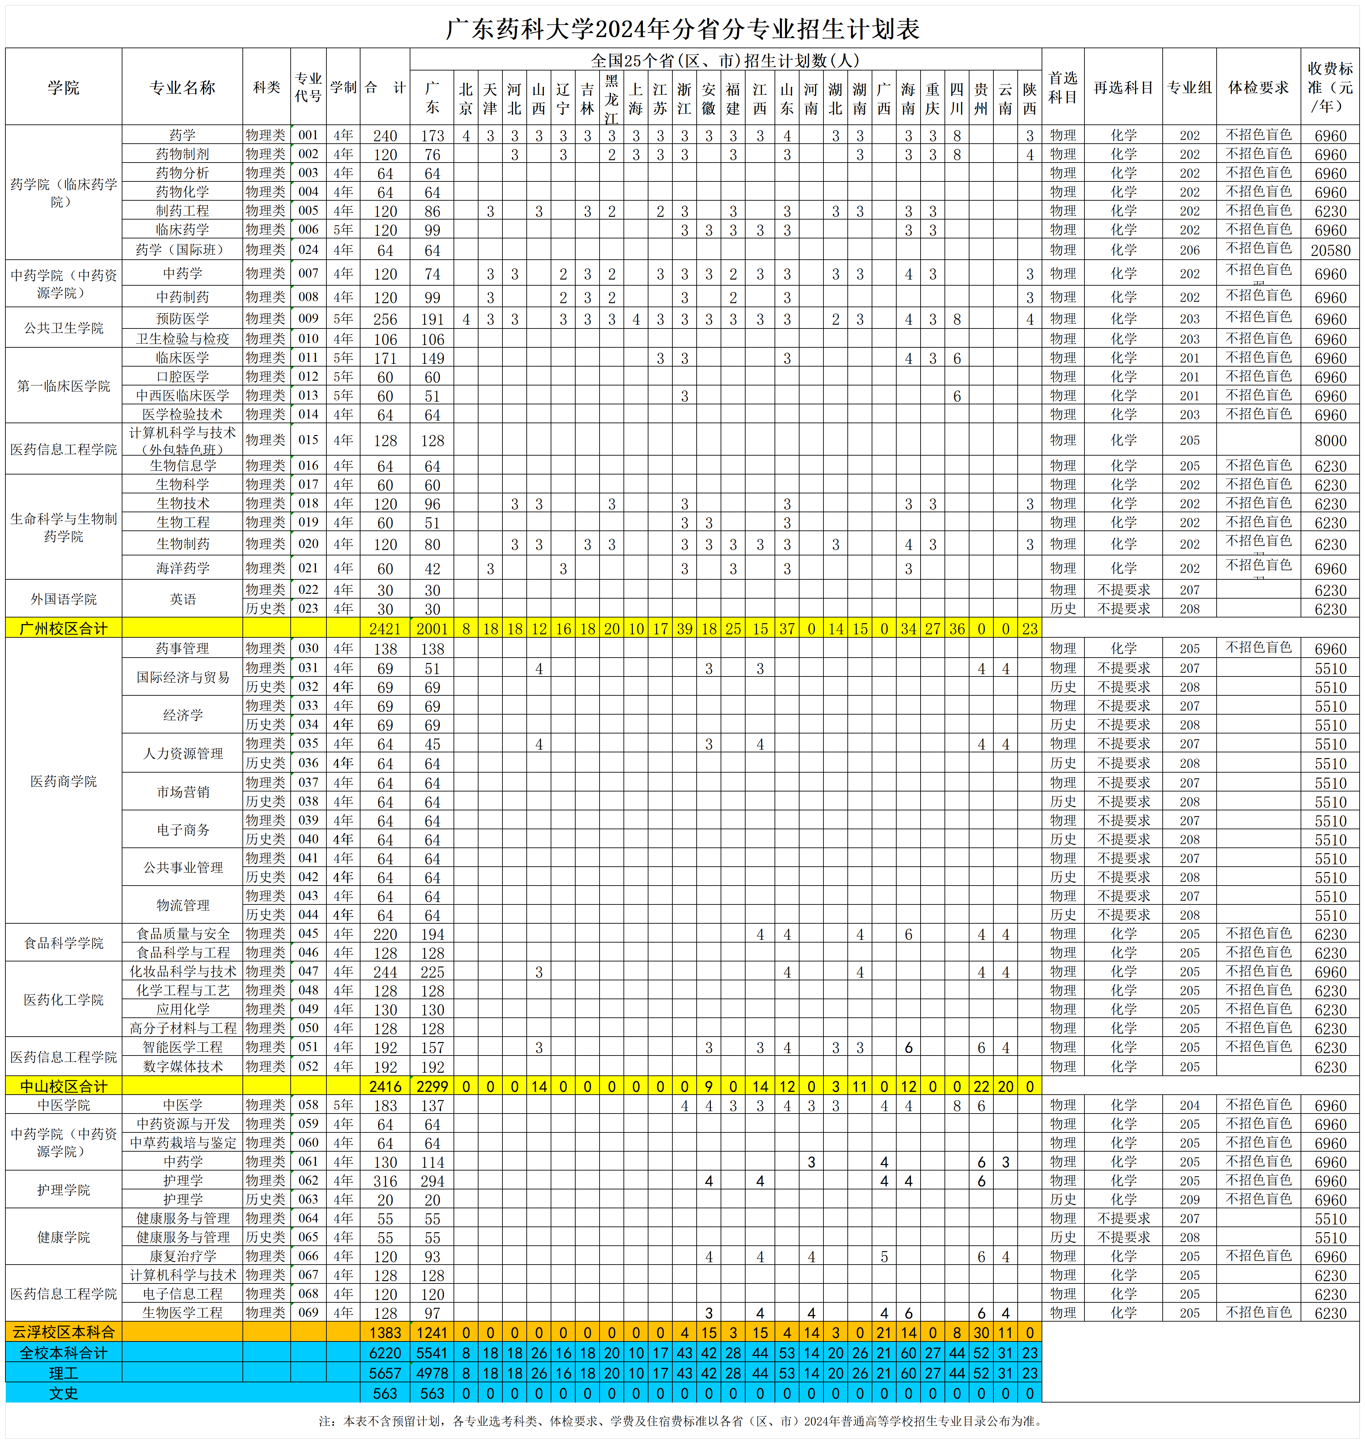The width and height of the screenshot is (1365, 1444).
Task: Select the yellow 广州校区合计 row label
Action: 63,628
